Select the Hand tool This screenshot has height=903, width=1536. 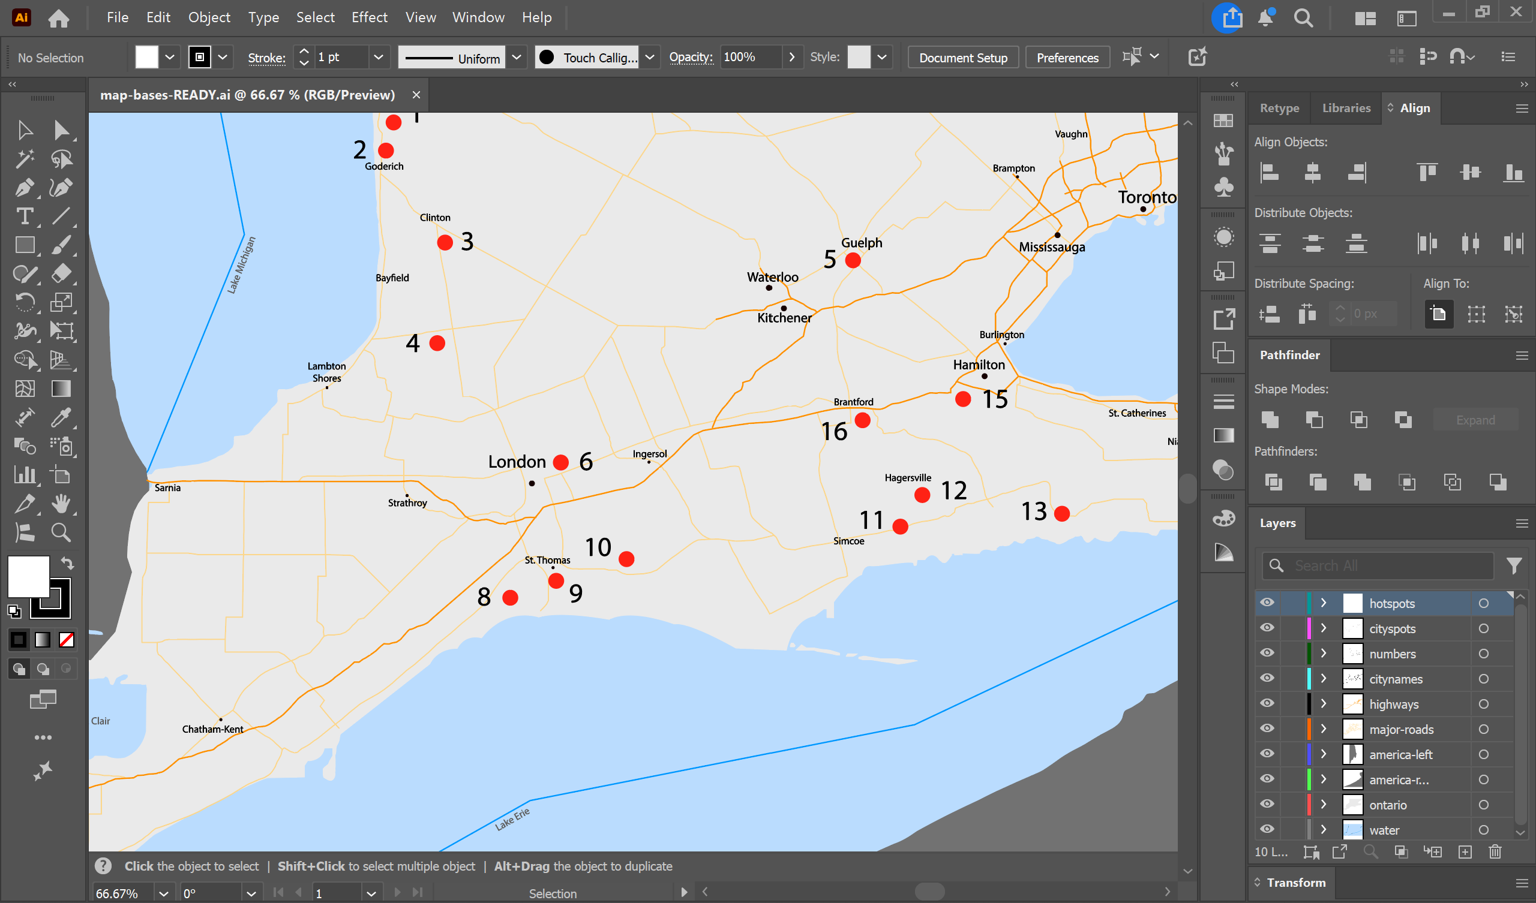[61, 504]
